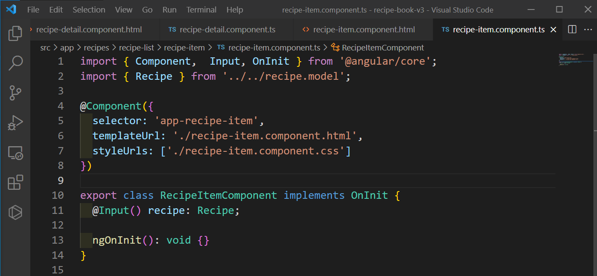Click line number 4 in the gutter
Viewport: 597px width, 276px height.
61,106
